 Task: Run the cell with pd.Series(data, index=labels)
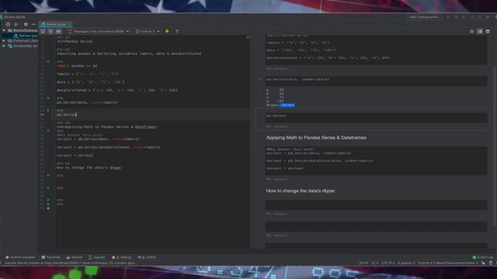(48, 98)
